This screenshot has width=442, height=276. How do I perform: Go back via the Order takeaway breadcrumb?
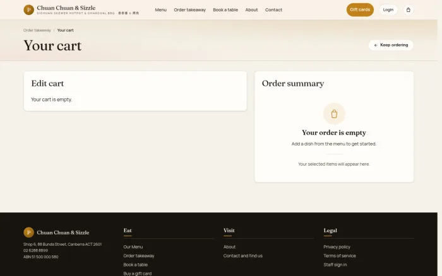point(37,30)
